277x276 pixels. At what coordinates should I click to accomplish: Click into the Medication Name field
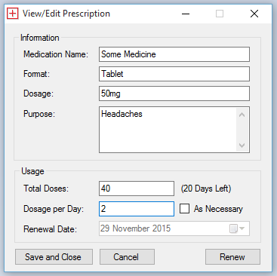click(x=174, y=54)
